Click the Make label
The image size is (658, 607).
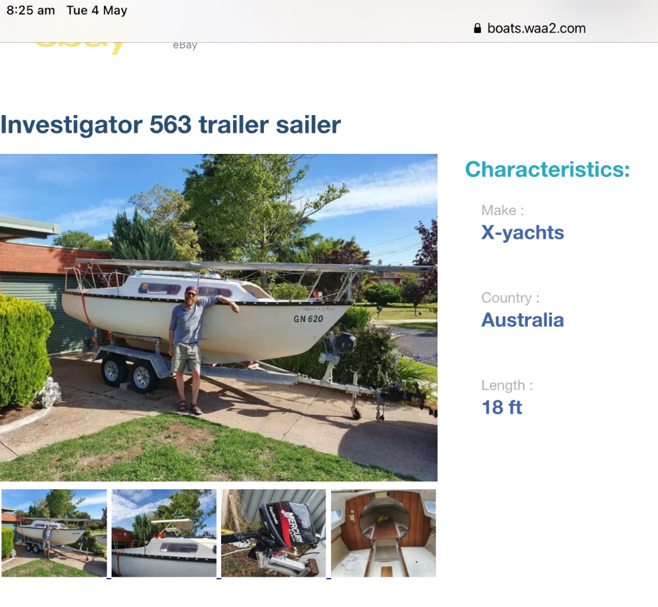pos(502,210)
